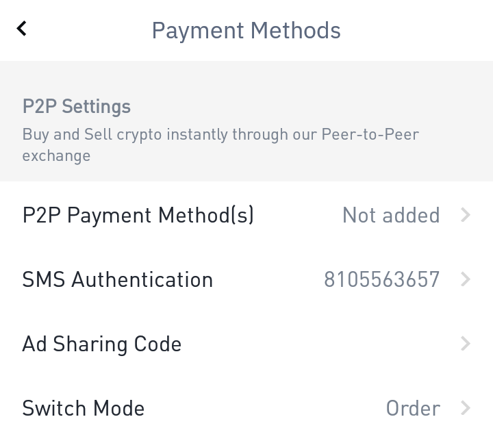
Task: Click the Payment Methods page title
Action: (246, 30)
